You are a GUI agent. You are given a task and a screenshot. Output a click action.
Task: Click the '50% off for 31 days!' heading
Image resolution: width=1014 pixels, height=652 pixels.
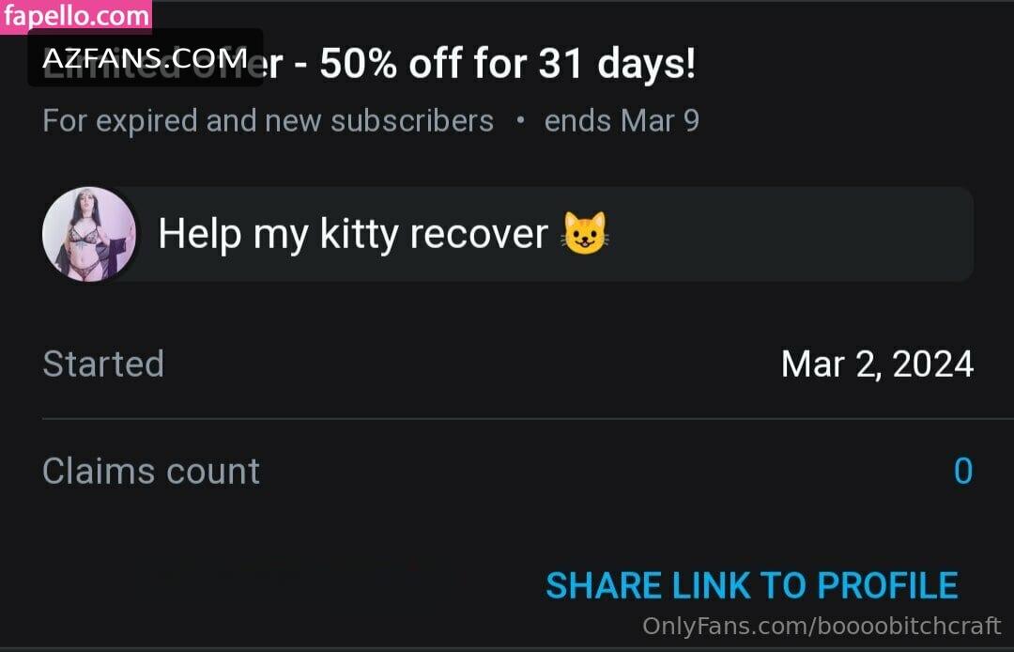508,63
